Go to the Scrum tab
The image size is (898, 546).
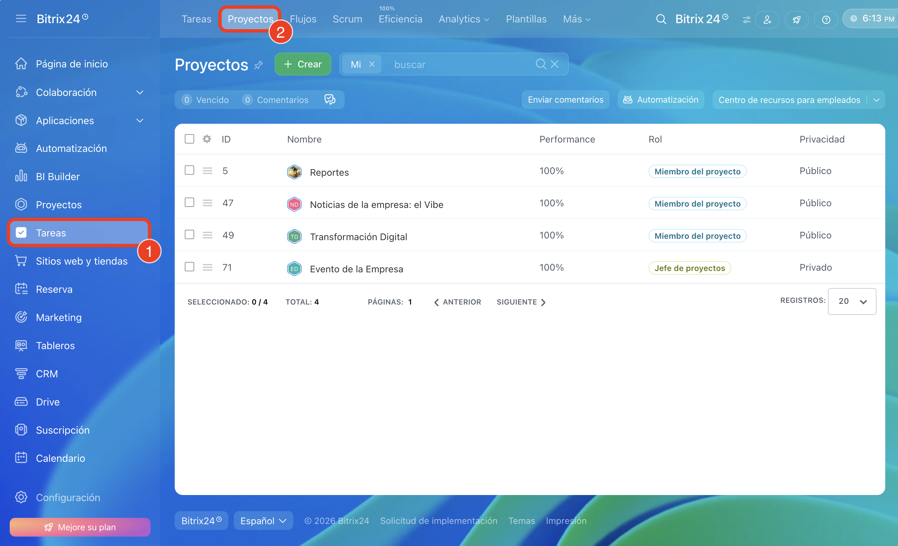[347, 19]
